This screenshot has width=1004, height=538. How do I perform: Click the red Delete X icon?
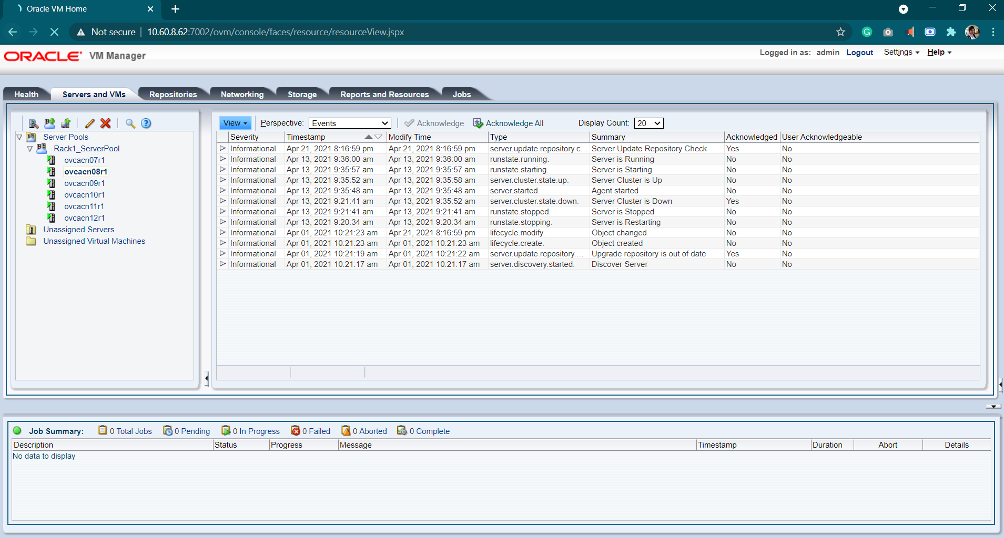(x=106, y=123)
